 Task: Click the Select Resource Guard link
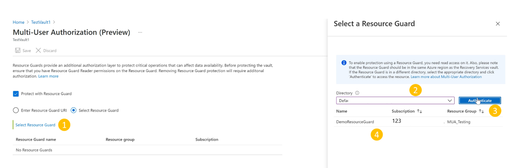click(35, 125)
